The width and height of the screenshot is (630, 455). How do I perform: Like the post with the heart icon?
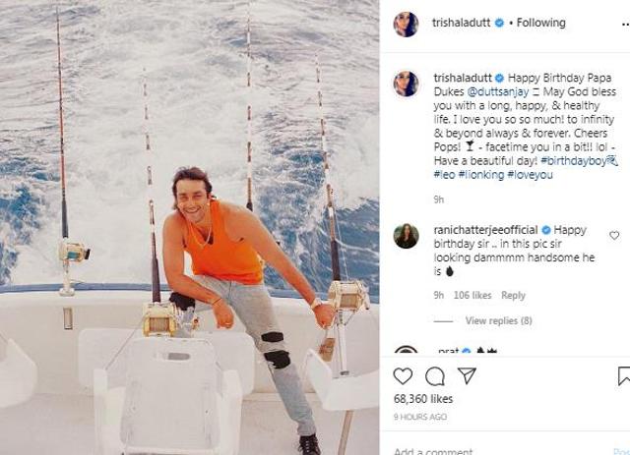(x=403, y=376)
